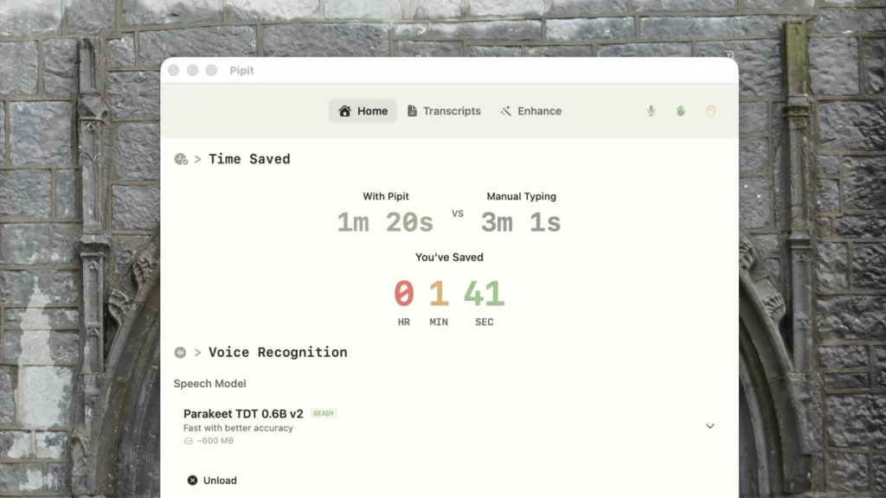This screenshot has width=886, height=498.
Task: Click the green hand gesture icon
Action: pyautogui.click(x=681, y=111)
